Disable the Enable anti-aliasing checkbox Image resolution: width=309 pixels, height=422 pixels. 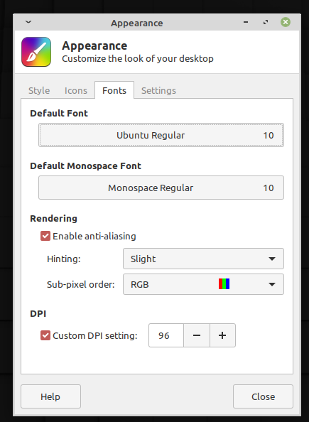click(x=45, y=236)
